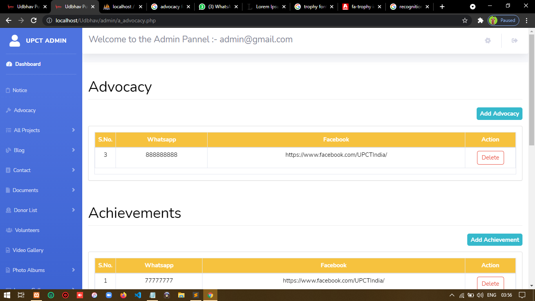The image size is (535, 301).
Task: Click the address book icon beside Contact
Action: (x=8, y=170)
